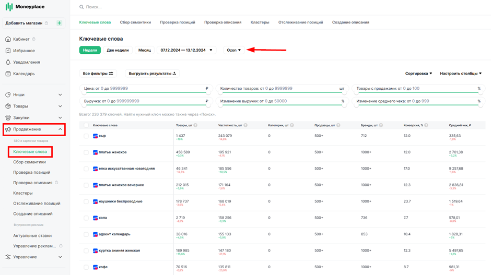The image size is (491, 275).
Task: Switch to the Отслеживание позиций top tab
Action: 301,22
